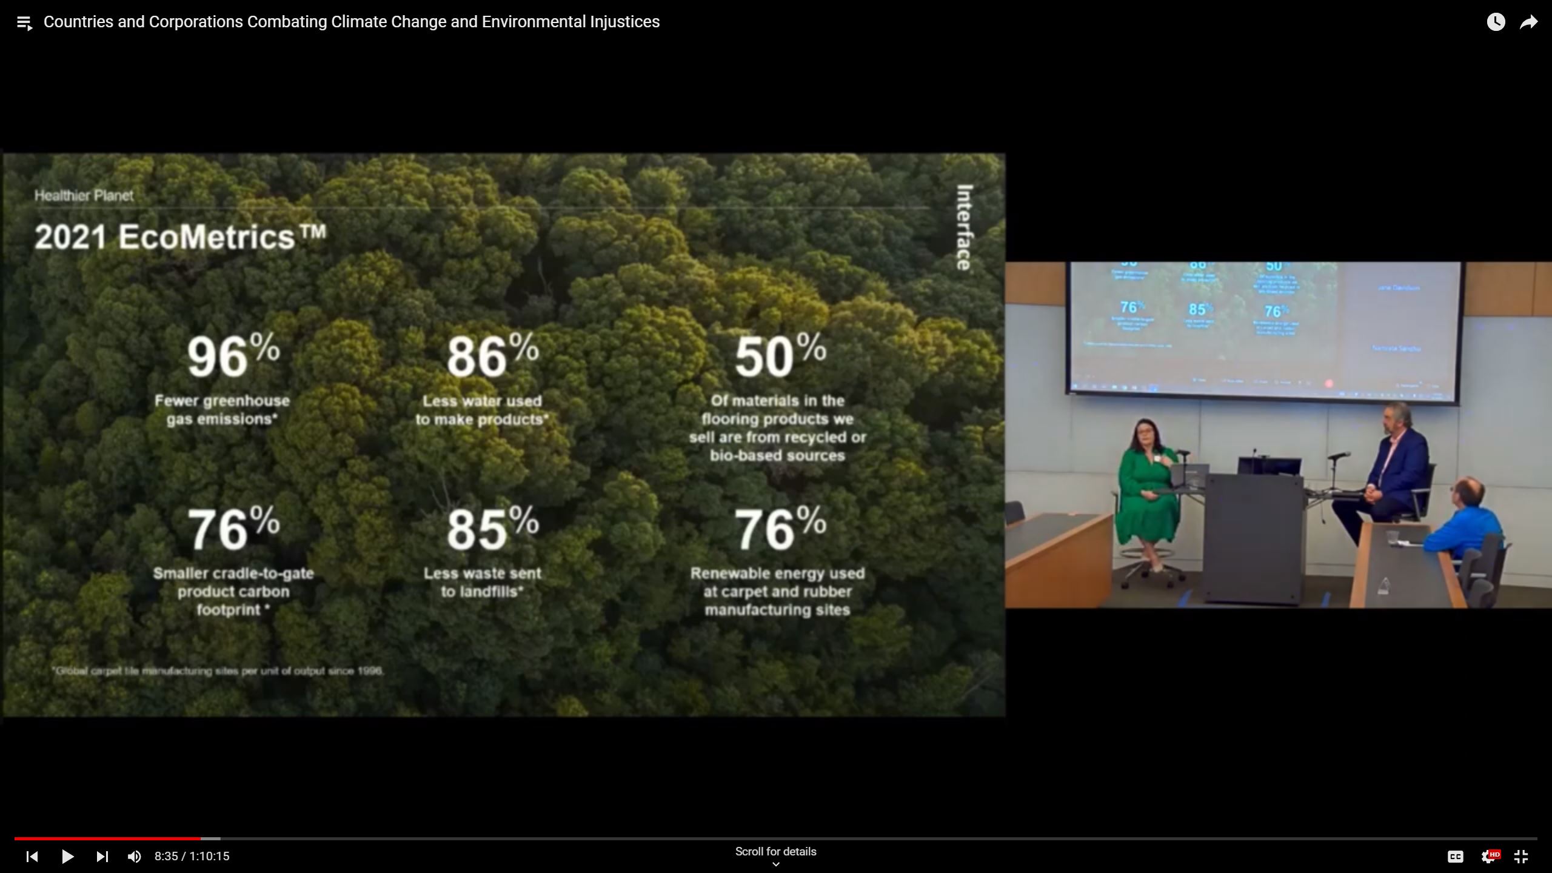Click the Interface brand logo text

coord(964,227)
